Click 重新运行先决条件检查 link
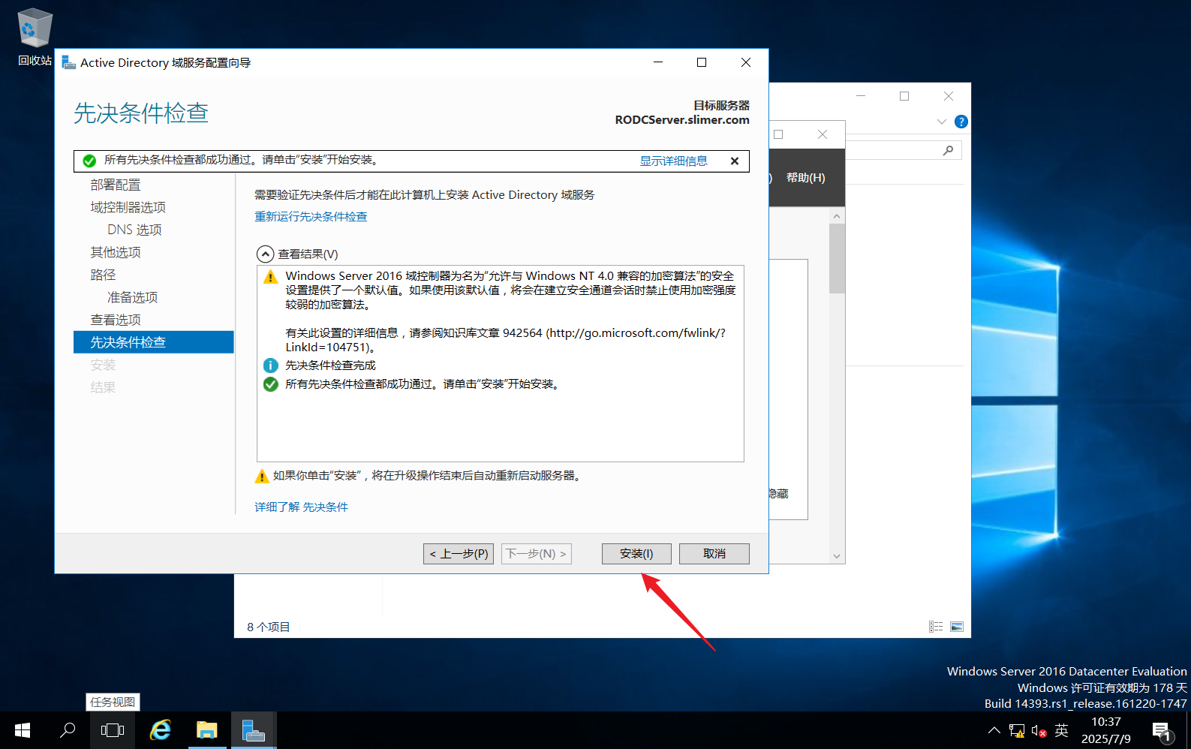Image resolution: width=1191 pixels, height=749 pixels. 311,216
